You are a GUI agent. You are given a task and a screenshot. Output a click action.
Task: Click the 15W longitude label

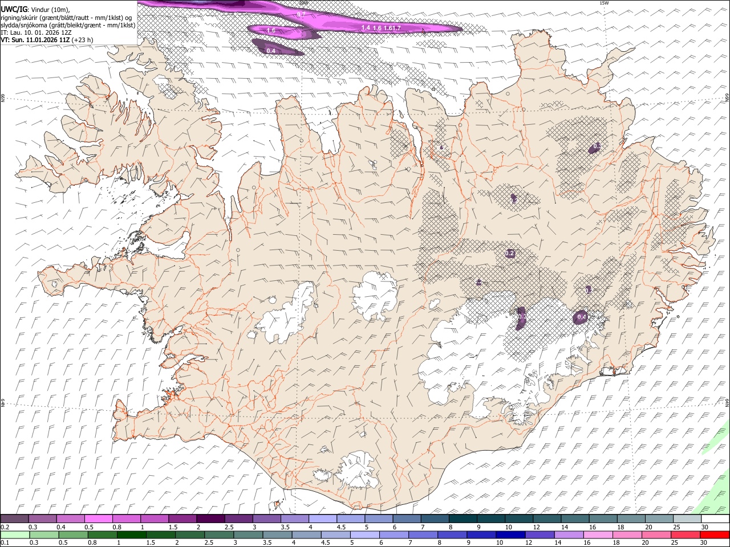(x=604, y=3)
